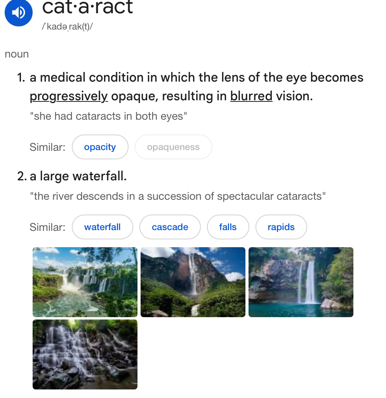Click the 'noun' part of speech label
Image resolution: width=386 pixels, height=398 pixels.
click(x=17, y=54)
